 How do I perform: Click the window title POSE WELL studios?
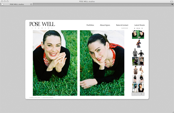(87, 1)
